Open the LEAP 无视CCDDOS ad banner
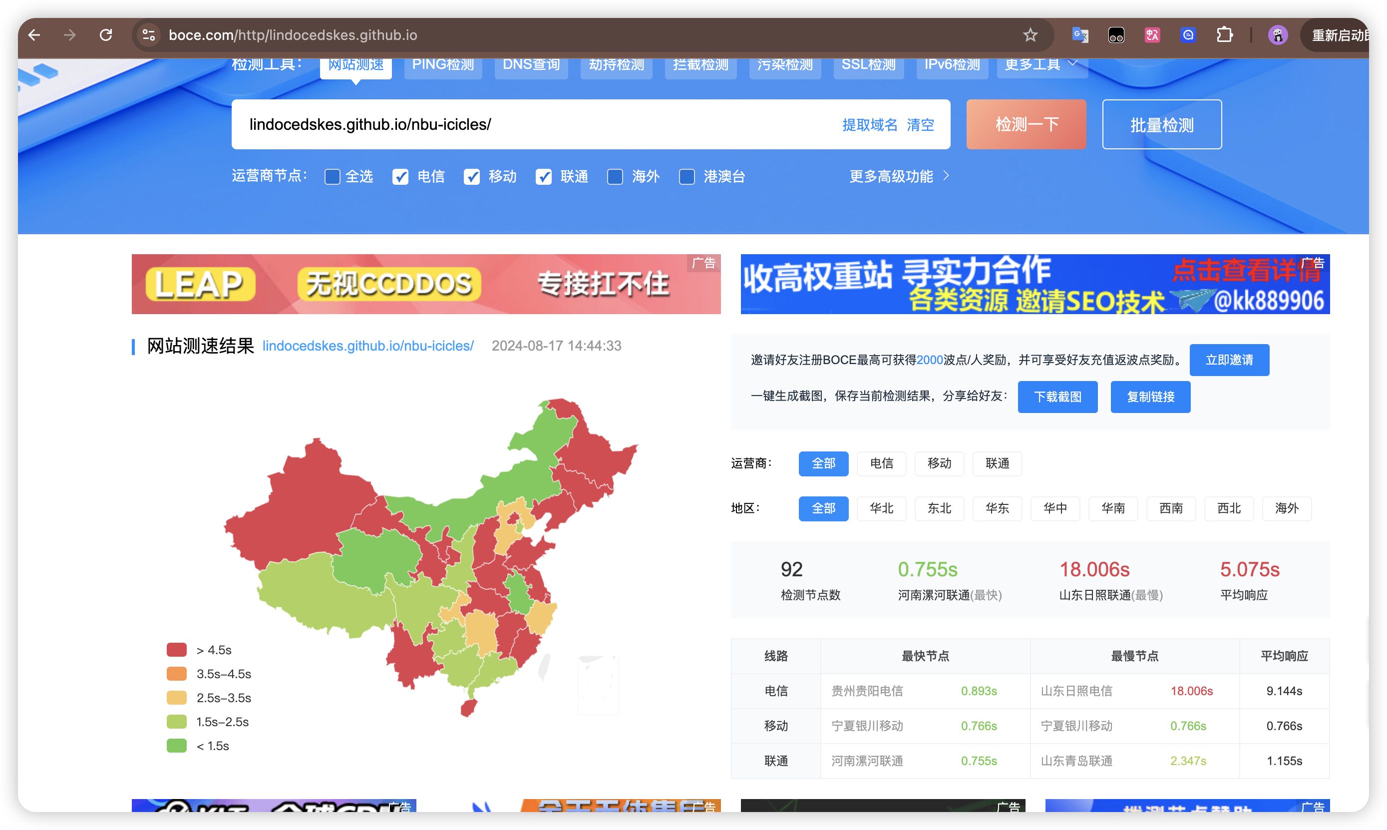Image resolution: width=1387 pixels, height=830 pixels. (x=426, y=284)
